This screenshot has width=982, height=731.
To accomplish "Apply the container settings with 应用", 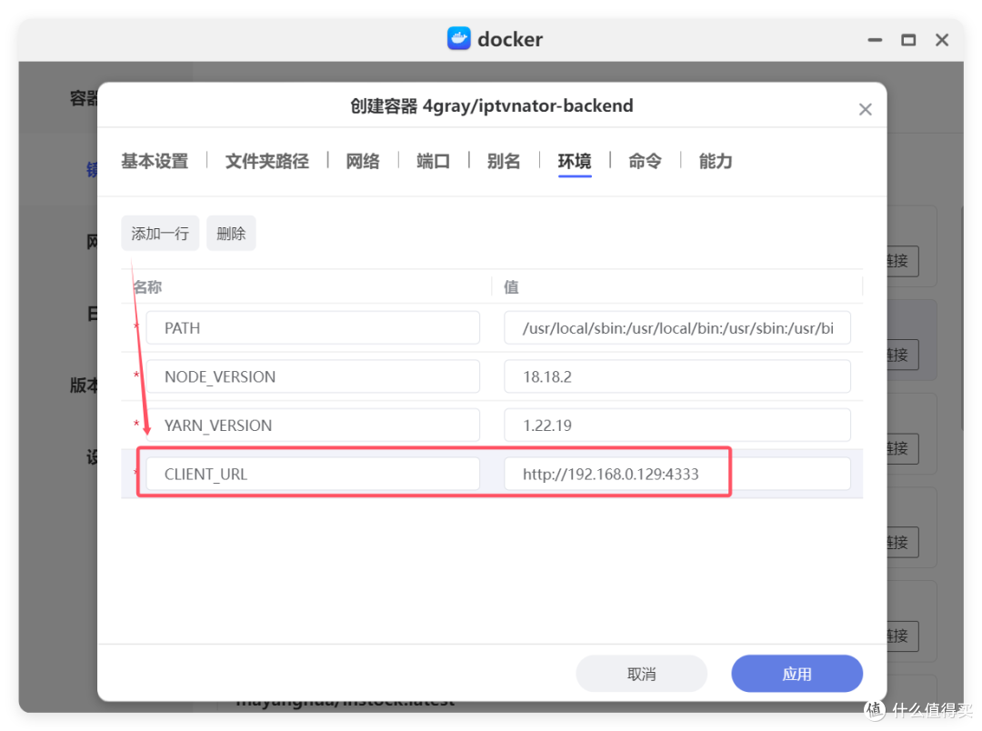I will [797, 673].
